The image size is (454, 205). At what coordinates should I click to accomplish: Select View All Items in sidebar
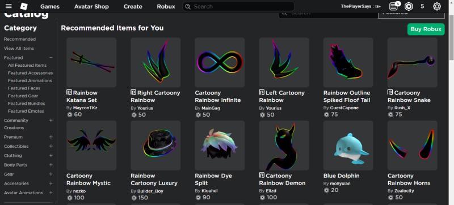pyautogui.click(x=19, y=48)
